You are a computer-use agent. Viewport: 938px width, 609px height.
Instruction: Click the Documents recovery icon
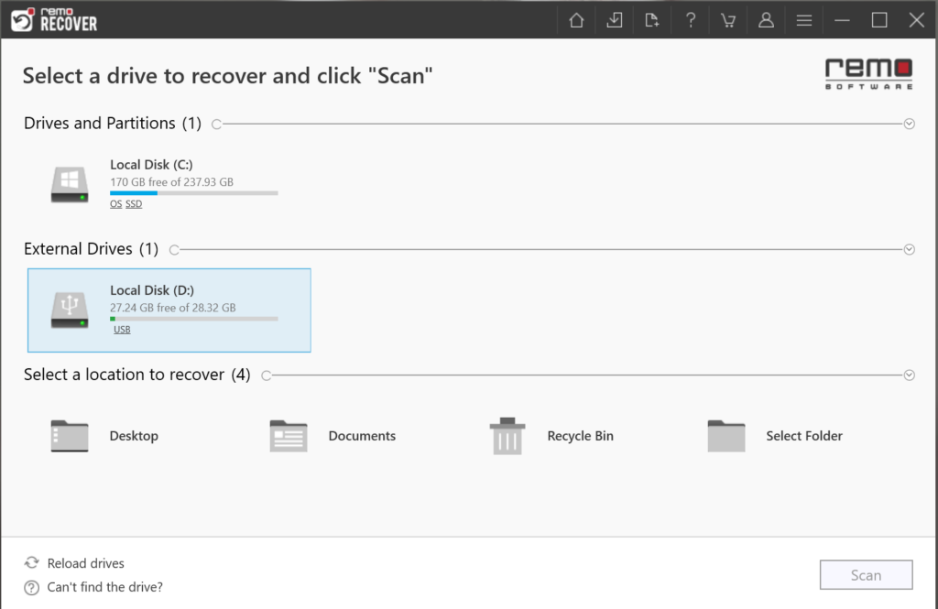289,435
